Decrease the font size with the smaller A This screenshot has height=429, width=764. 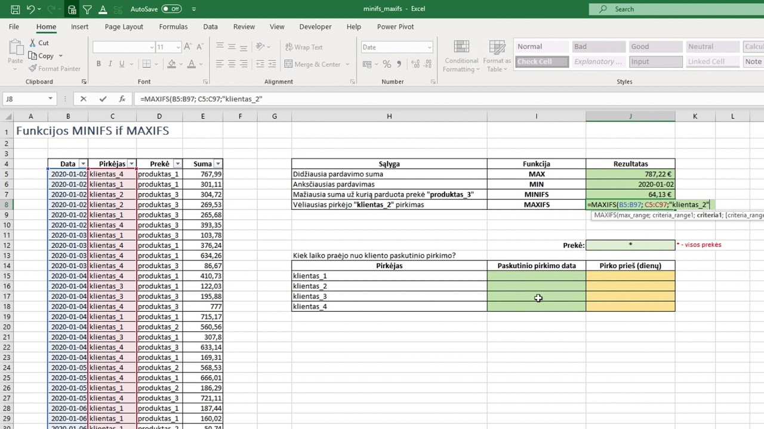click(x=199, y=46)
